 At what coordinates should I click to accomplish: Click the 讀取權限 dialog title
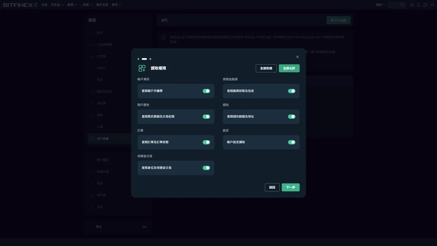[x=158, y=68]
